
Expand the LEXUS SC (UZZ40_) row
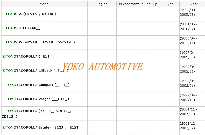tap(4, 28)
